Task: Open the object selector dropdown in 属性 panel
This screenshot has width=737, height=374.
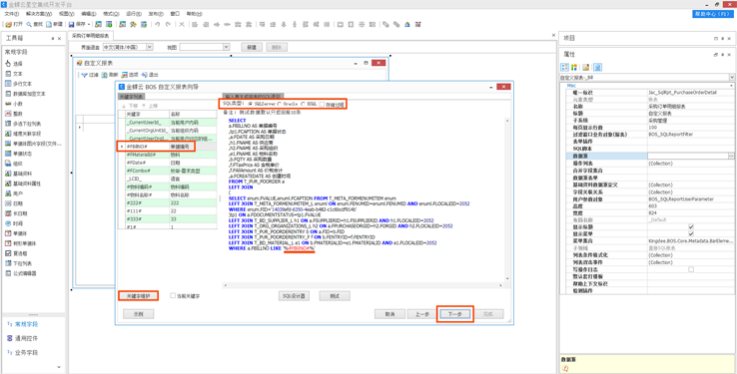Action: tap(732, 77)
